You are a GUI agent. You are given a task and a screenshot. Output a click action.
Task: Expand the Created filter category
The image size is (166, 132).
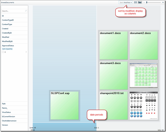pyautogui.click(x=5, y=28)
